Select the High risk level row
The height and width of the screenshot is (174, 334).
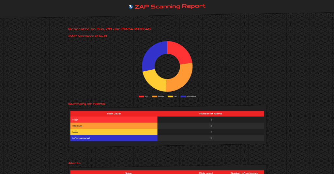coord(114,120)
